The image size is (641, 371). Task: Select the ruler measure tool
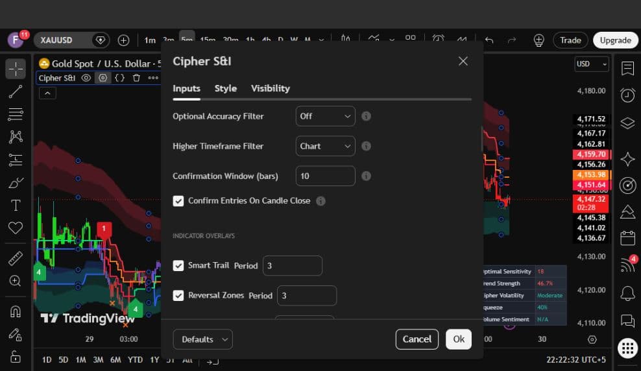pos(16,258)
